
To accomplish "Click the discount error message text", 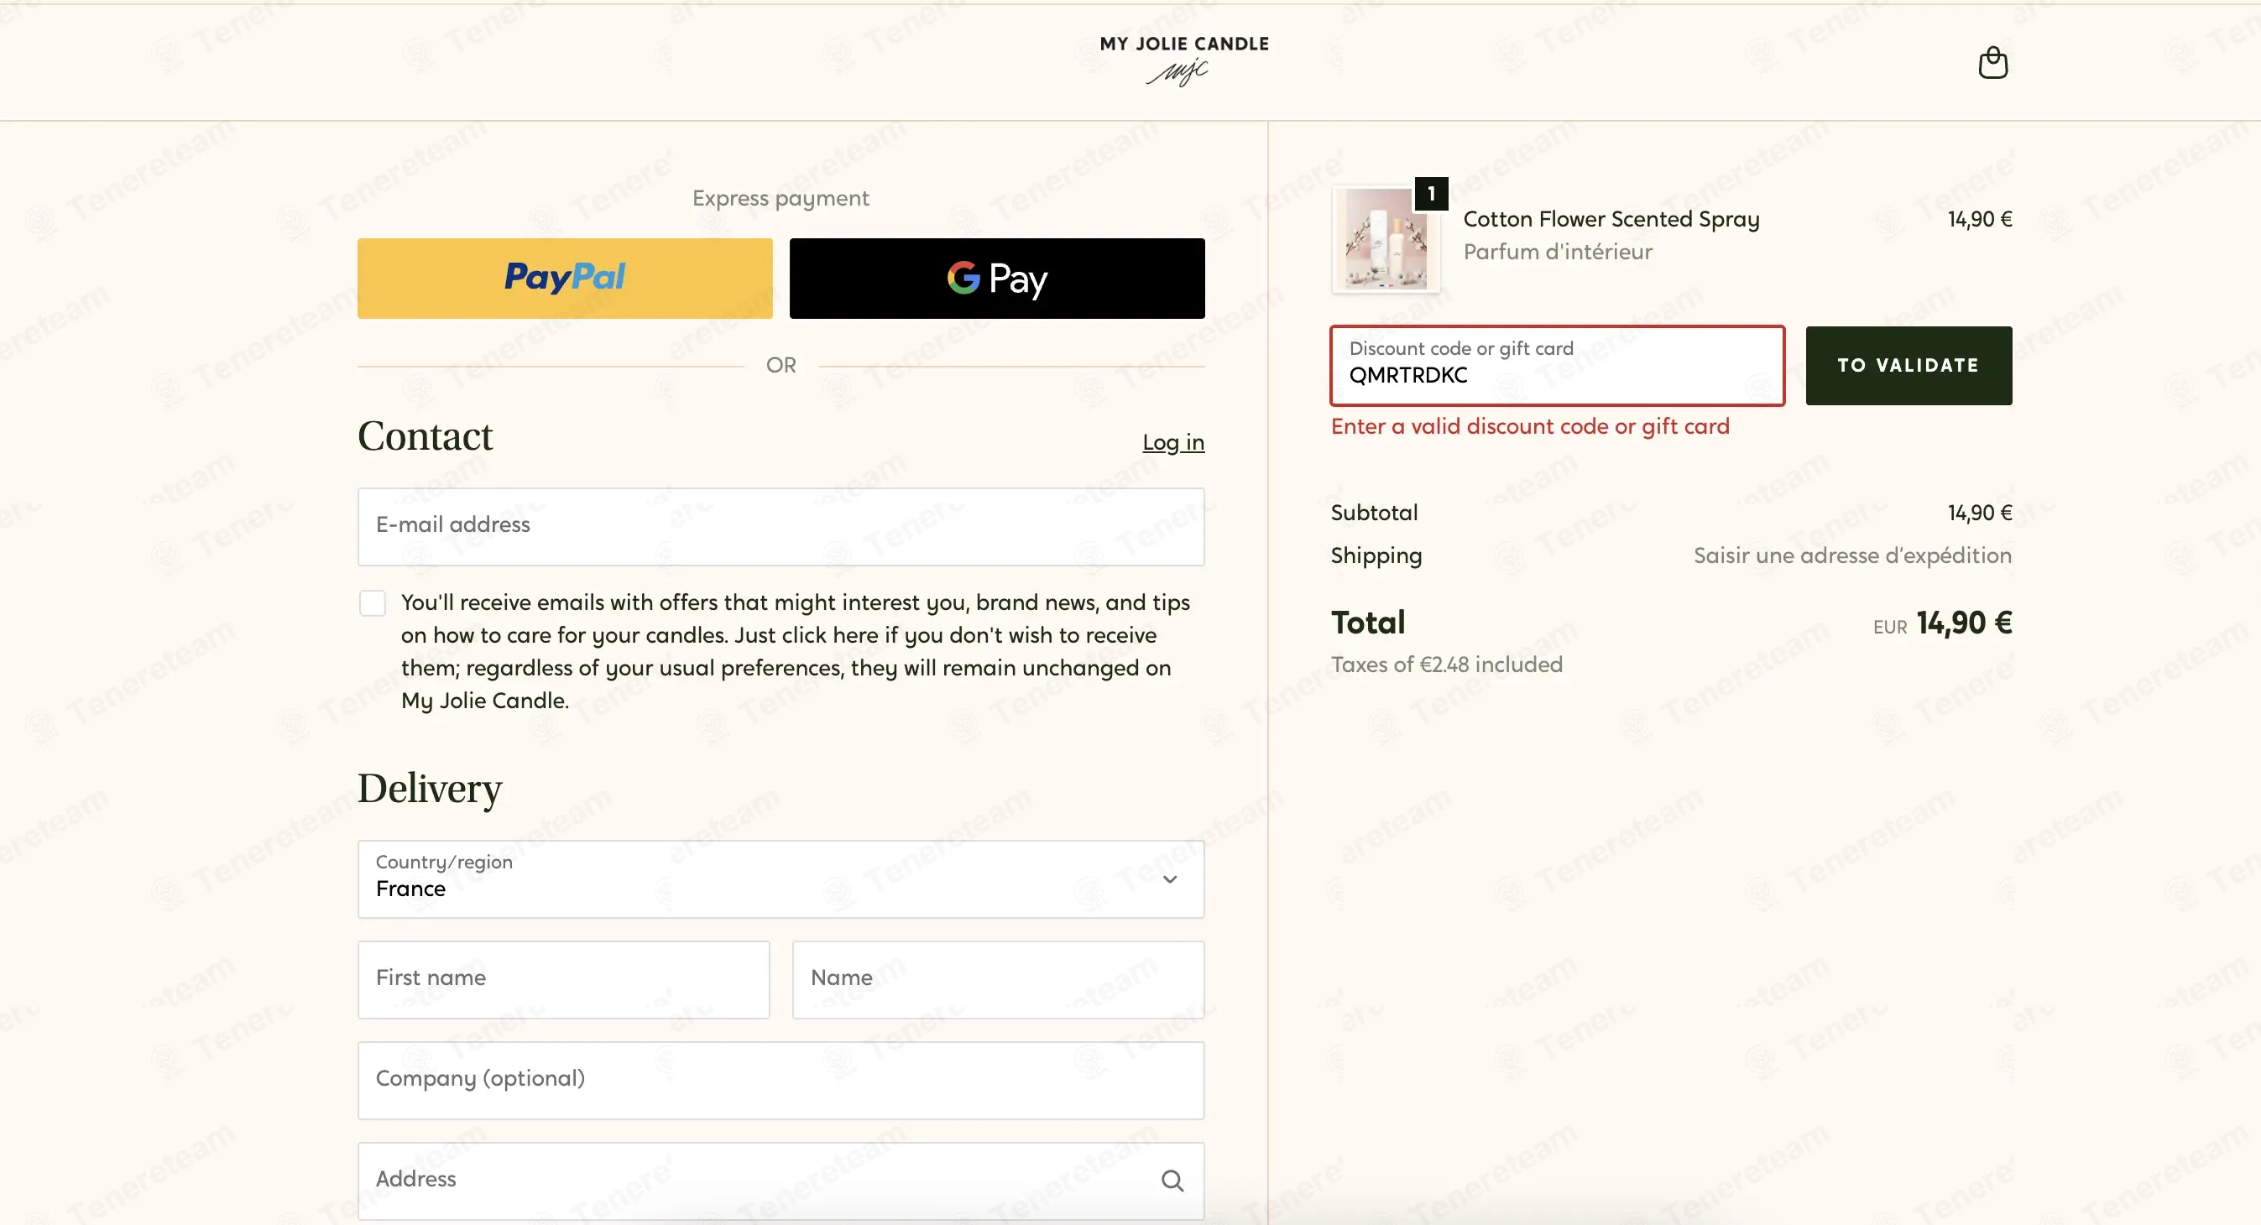I will coord(1530,426).
